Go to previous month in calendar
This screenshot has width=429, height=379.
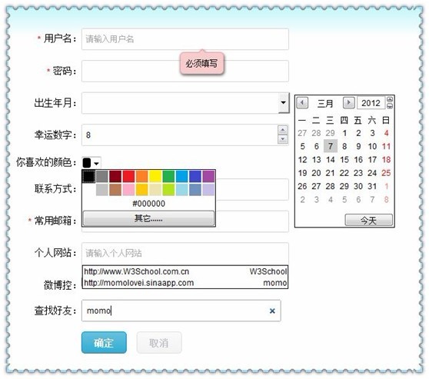(x=302, y=103)
